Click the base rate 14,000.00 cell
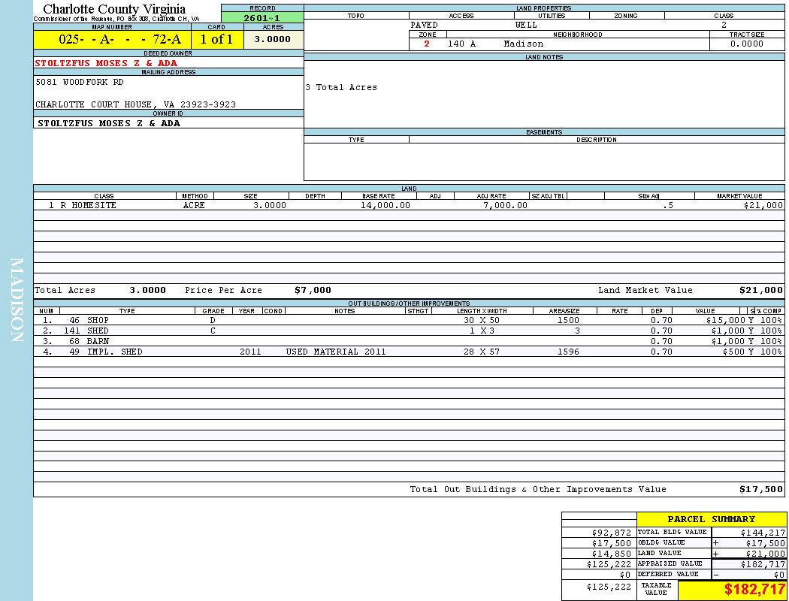 (385, 205)
